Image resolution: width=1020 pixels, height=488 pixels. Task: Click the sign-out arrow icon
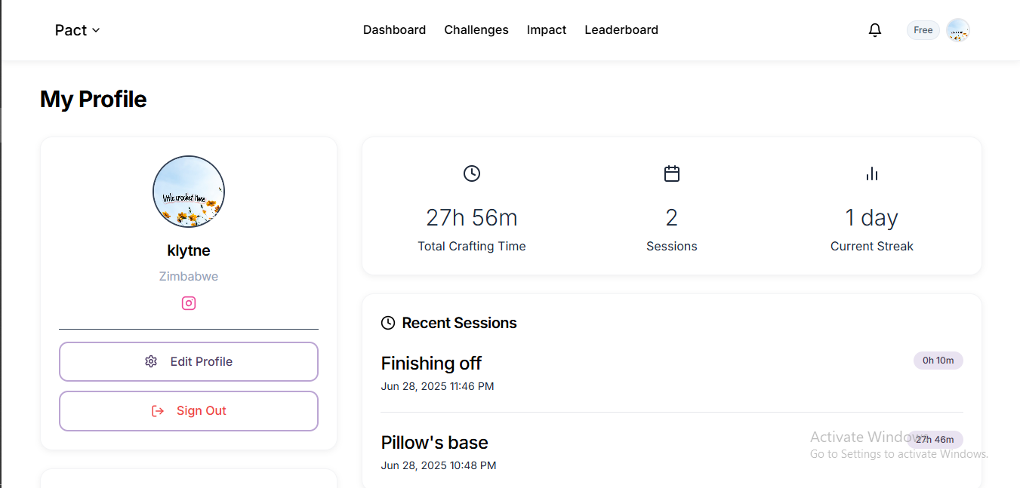pyautogui.click(x=158, y=411)
